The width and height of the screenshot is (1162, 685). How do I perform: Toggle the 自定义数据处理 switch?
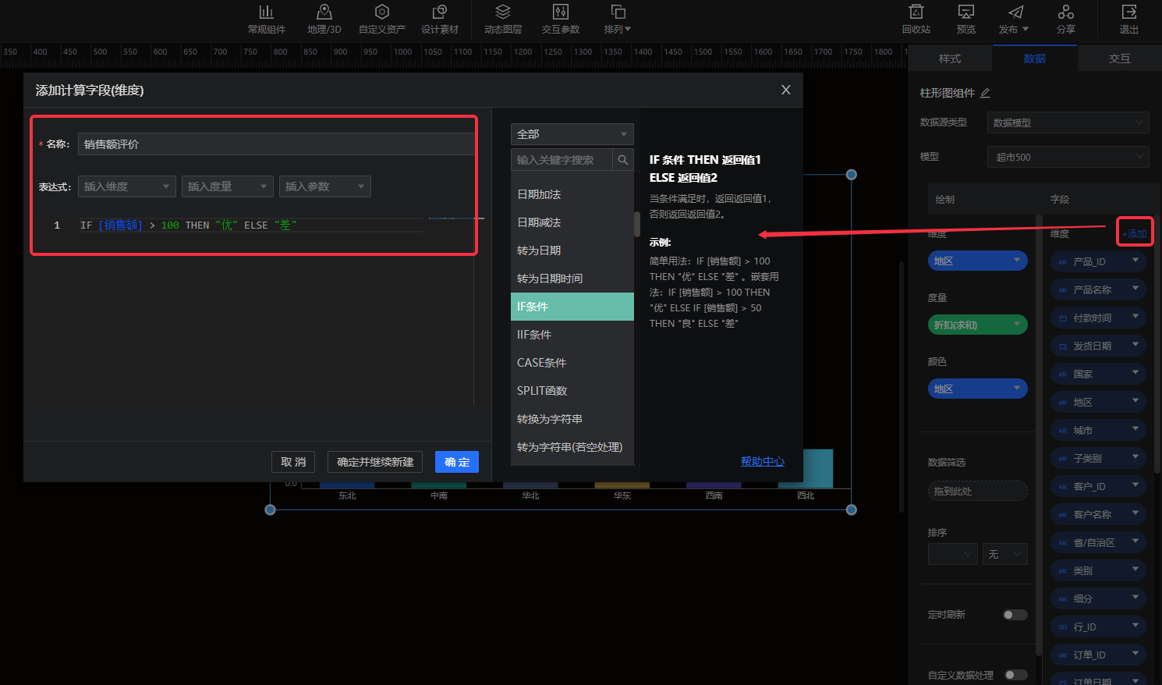[1015, 675]
